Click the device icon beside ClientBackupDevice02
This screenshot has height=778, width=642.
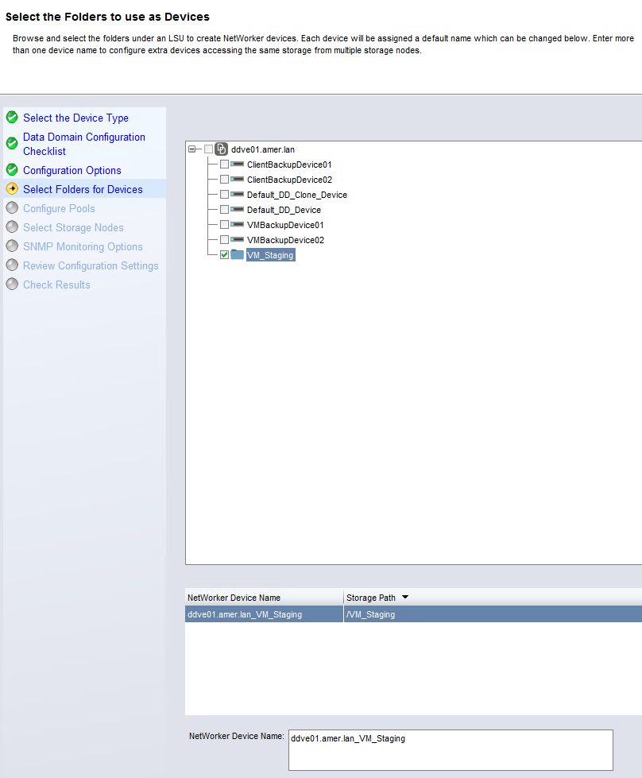[236, 179]
